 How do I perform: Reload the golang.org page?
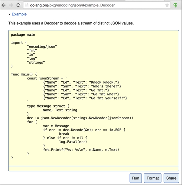coord(18,5)
